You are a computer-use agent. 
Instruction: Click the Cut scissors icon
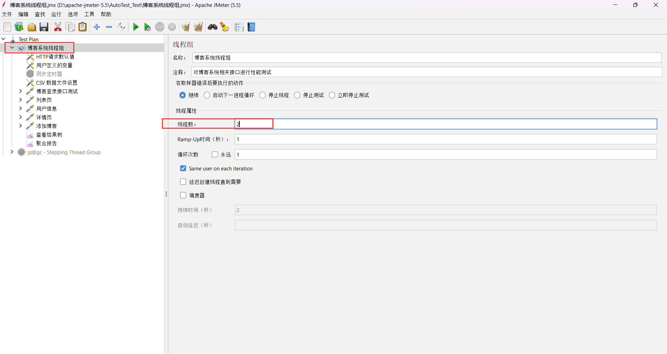[58, 27]
